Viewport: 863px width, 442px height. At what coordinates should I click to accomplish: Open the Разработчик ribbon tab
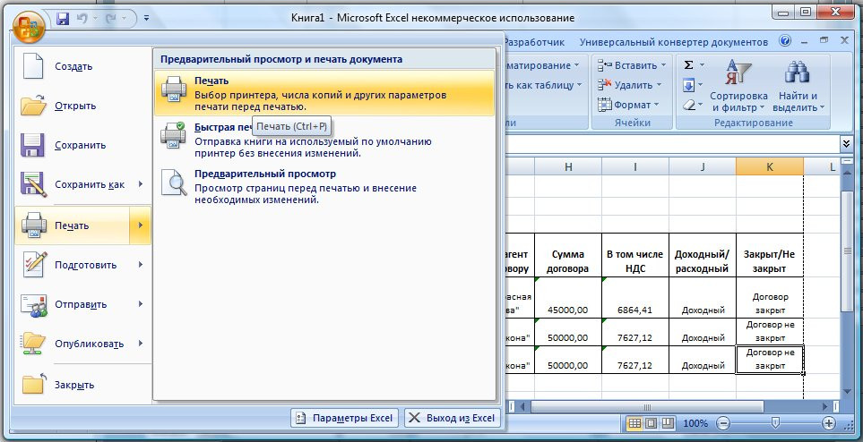(x=534, y=42)
